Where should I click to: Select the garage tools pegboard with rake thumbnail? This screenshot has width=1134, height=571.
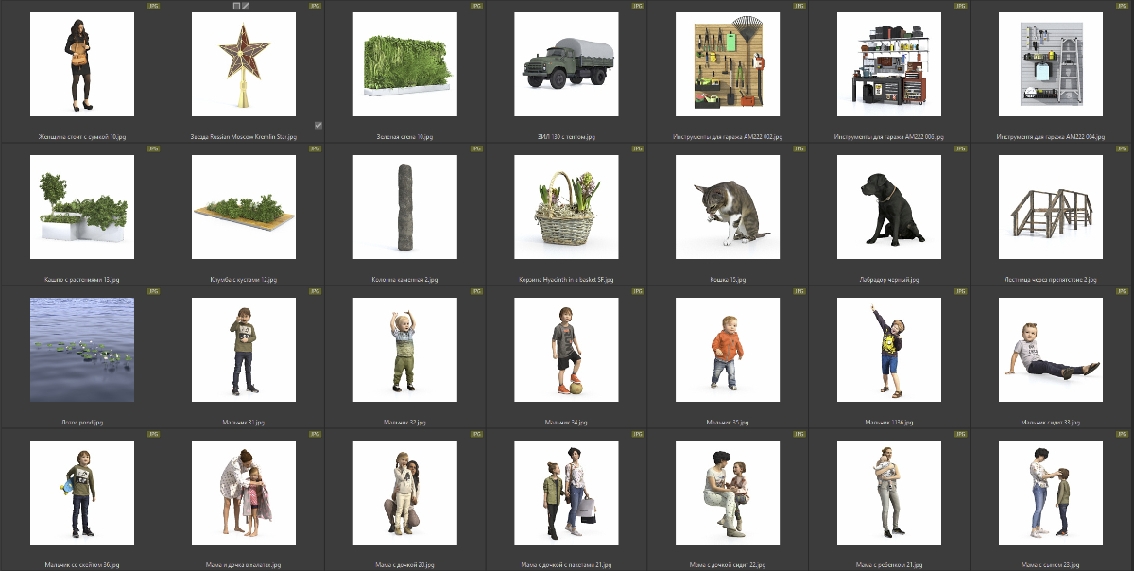[x=728, y=64]
